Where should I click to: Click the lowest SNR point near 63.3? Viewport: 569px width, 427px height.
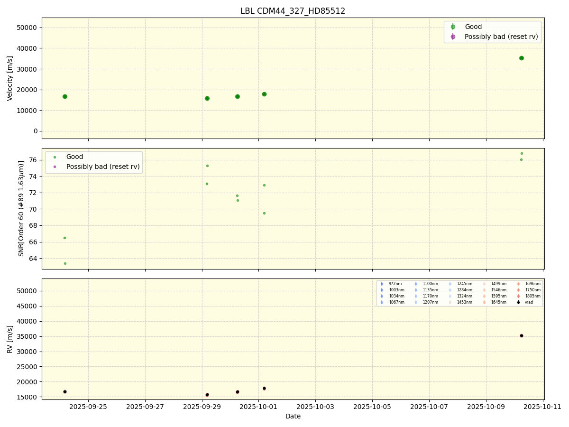point(65,263)
